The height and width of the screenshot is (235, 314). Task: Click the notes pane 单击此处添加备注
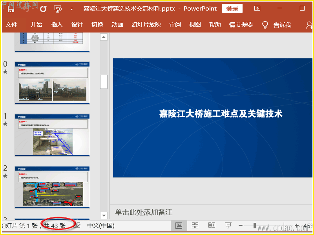click(144, 212)
